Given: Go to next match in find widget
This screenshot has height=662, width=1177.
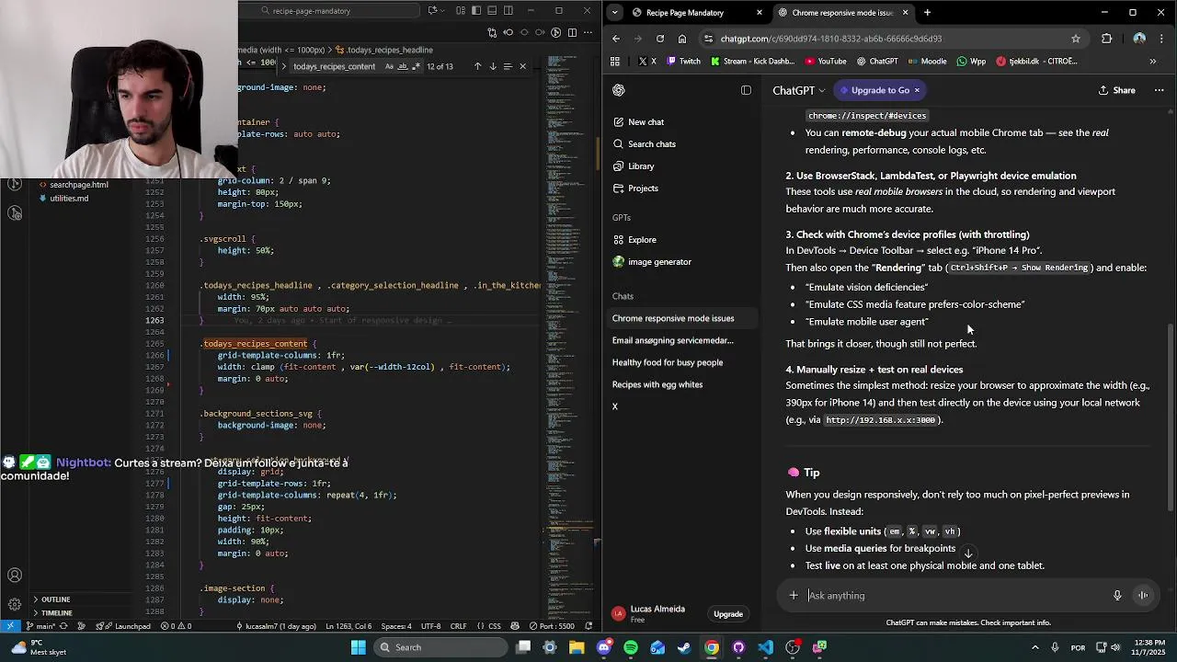Looking at the screenshot, I should pyautogui.click(x=493, y=66).
